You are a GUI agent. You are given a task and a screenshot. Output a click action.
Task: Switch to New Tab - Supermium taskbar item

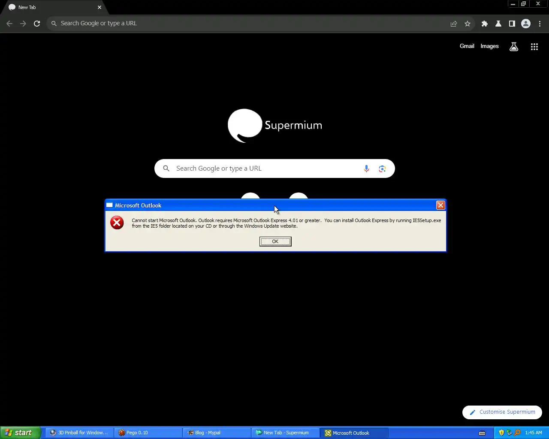(x=286, y=433)
